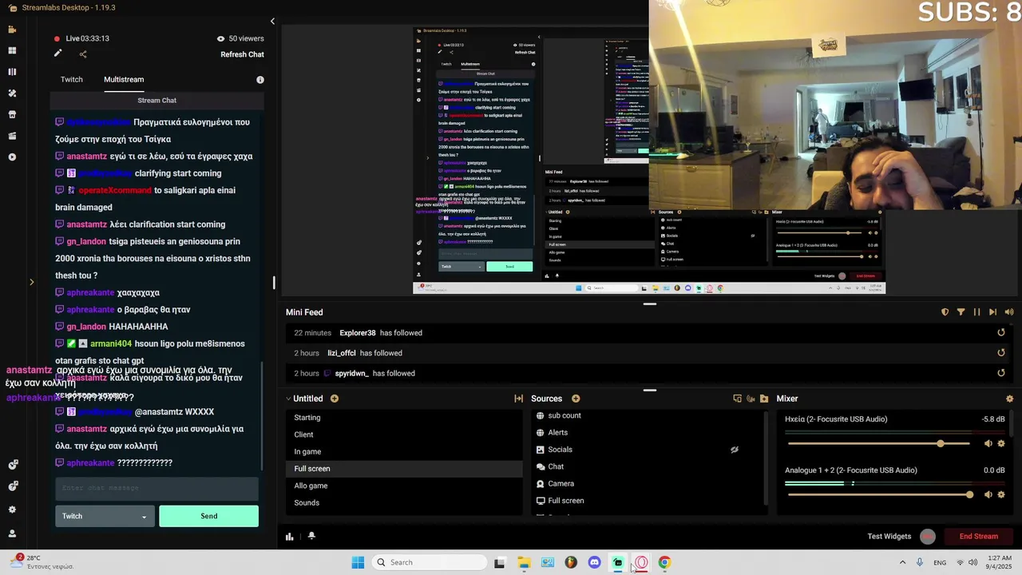Replay the Explorer38 follow alert
This screenshot has width=1022, height=575.
[x=1001, y=333]
